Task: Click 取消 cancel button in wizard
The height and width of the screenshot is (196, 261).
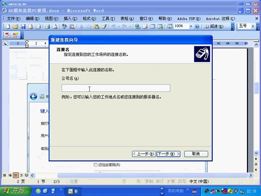Action: click(196, 154)
